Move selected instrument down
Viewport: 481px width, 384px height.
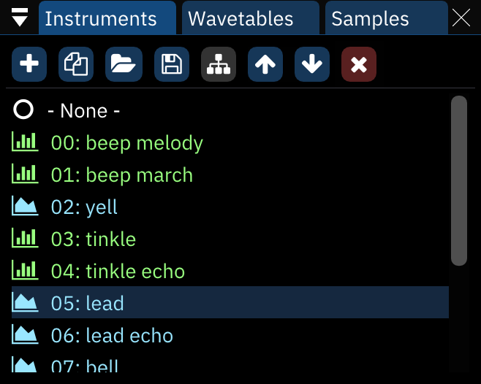click(x=311, y=65)
